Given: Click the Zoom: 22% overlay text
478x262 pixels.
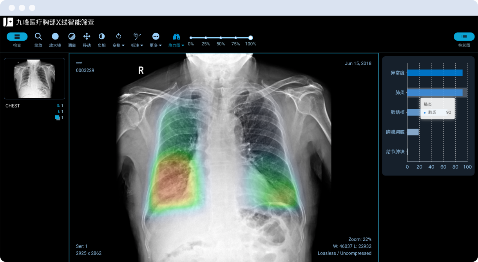Looking at the screenshot, I should pos(360,239).
